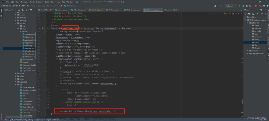269x121 pixels.
Task: Stop the running process with red square
Action: point(256,6)
